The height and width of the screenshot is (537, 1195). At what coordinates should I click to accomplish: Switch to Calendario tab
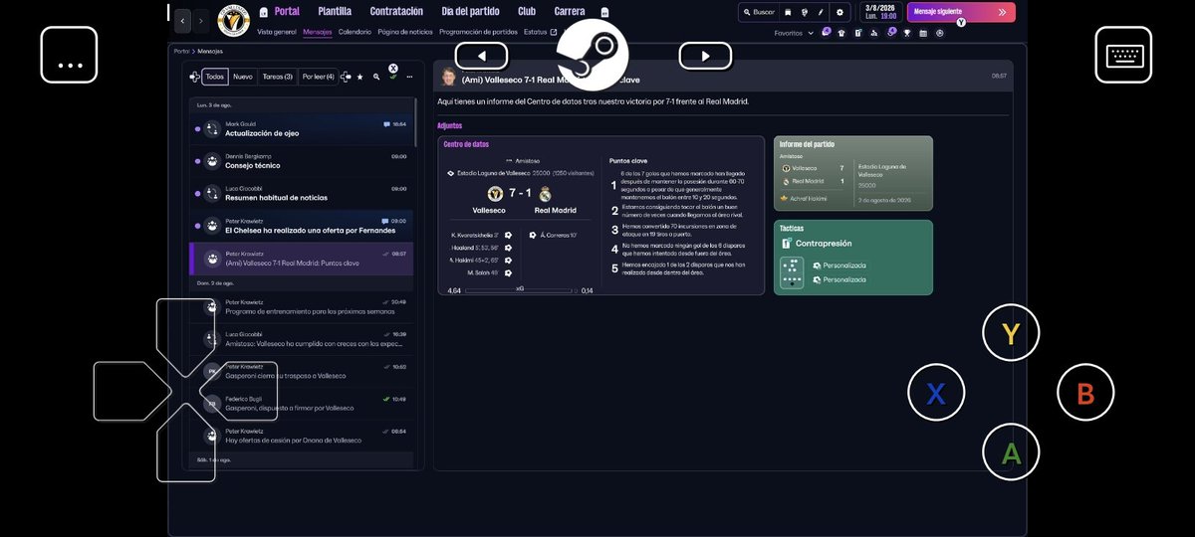coord(355,32)
